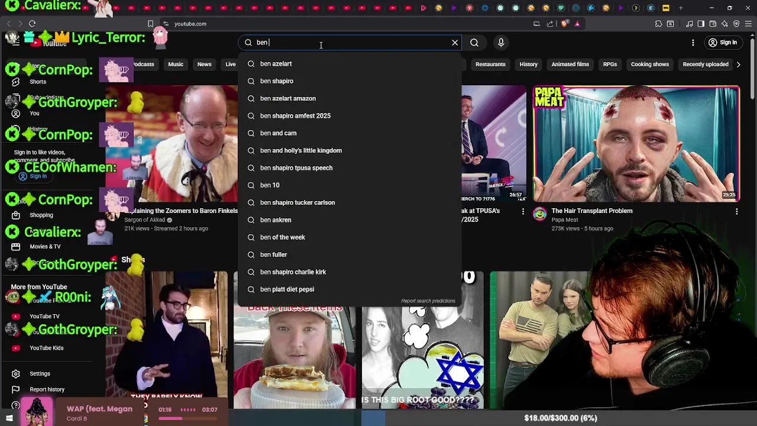Select suggestion 'ben and cam'
757x426 pixels.
350,133
